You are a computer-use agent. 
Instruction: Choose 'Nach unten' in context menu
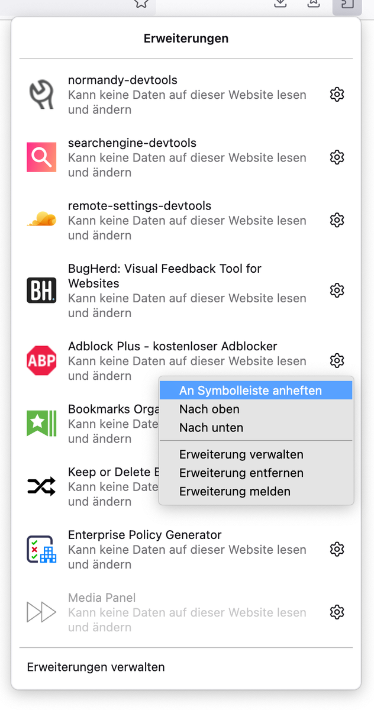coord(211,427)
